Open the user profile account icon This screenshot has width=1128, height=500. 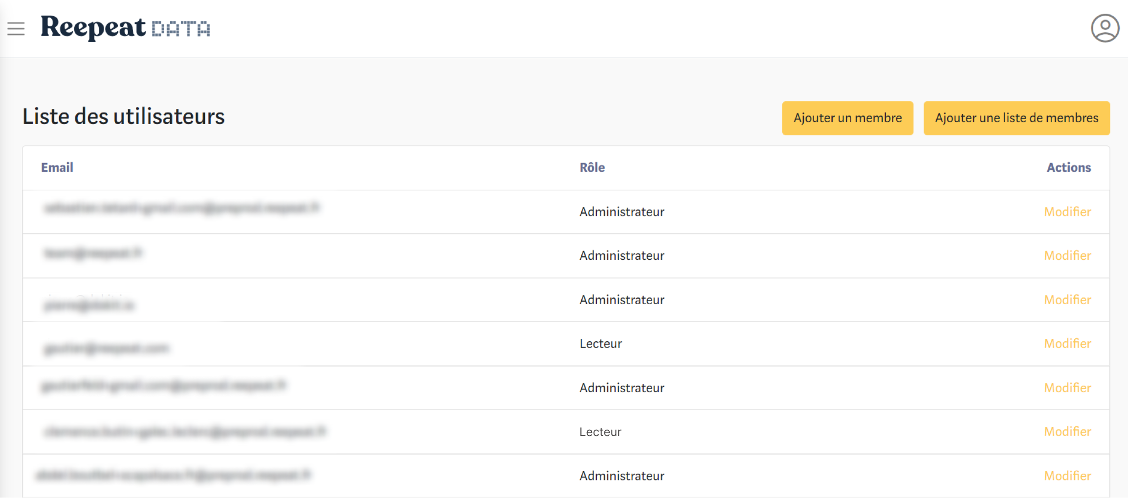click(1105, 28)
